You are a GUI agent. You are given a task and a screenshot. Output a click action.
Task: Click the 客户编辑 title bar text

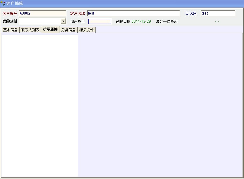tap(15, 4)
